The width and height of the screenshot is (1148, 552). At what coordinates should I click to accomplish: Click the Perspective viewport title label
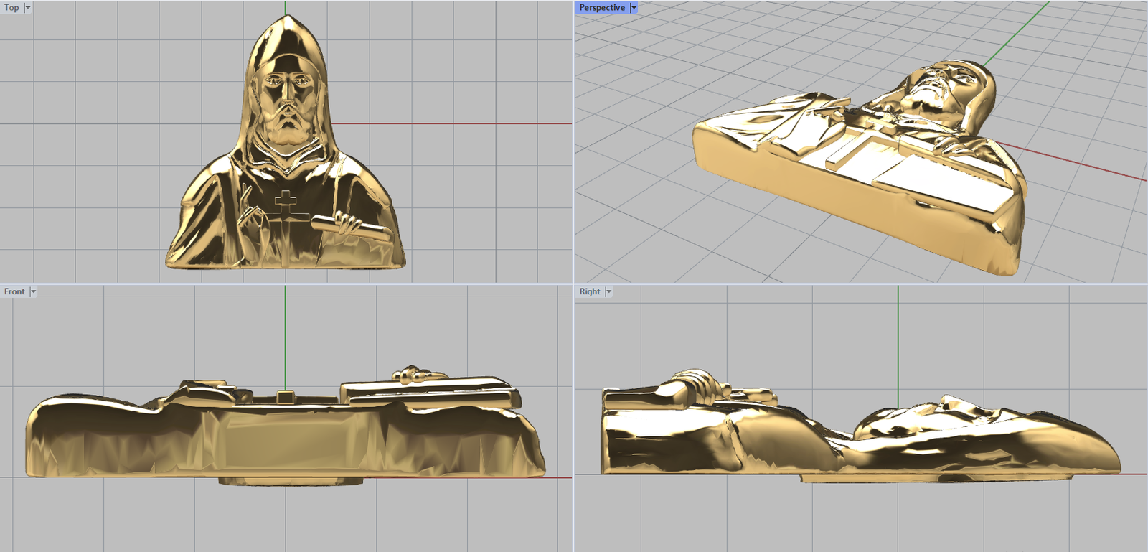point(602,8)
